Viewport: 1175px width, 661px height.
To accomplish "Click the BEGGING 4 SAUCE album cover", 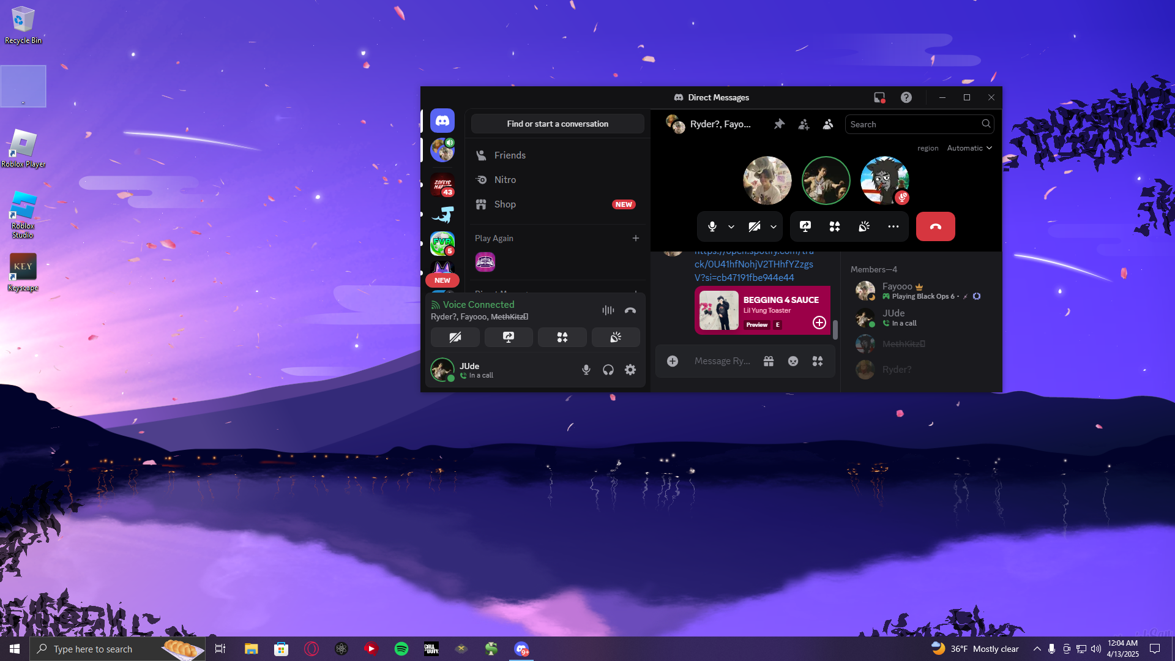I will click(x=719, y=310).
